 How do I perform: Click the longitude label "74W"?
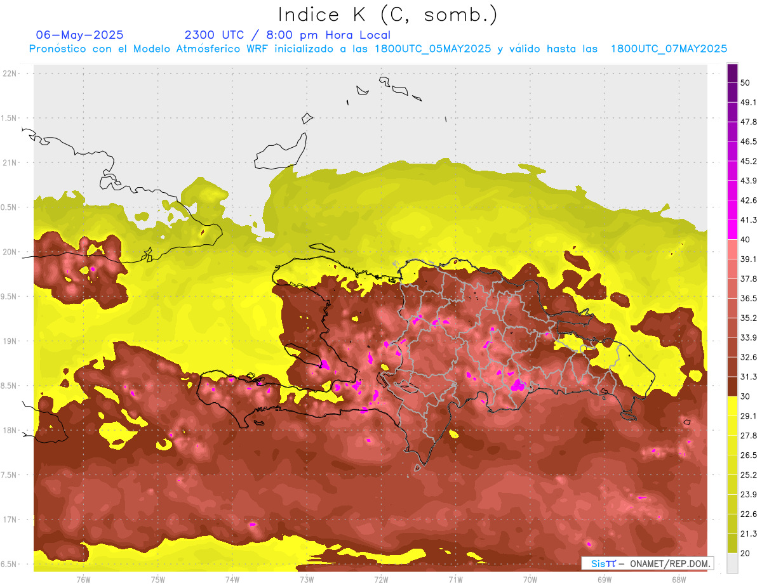(x=232, y=580)
